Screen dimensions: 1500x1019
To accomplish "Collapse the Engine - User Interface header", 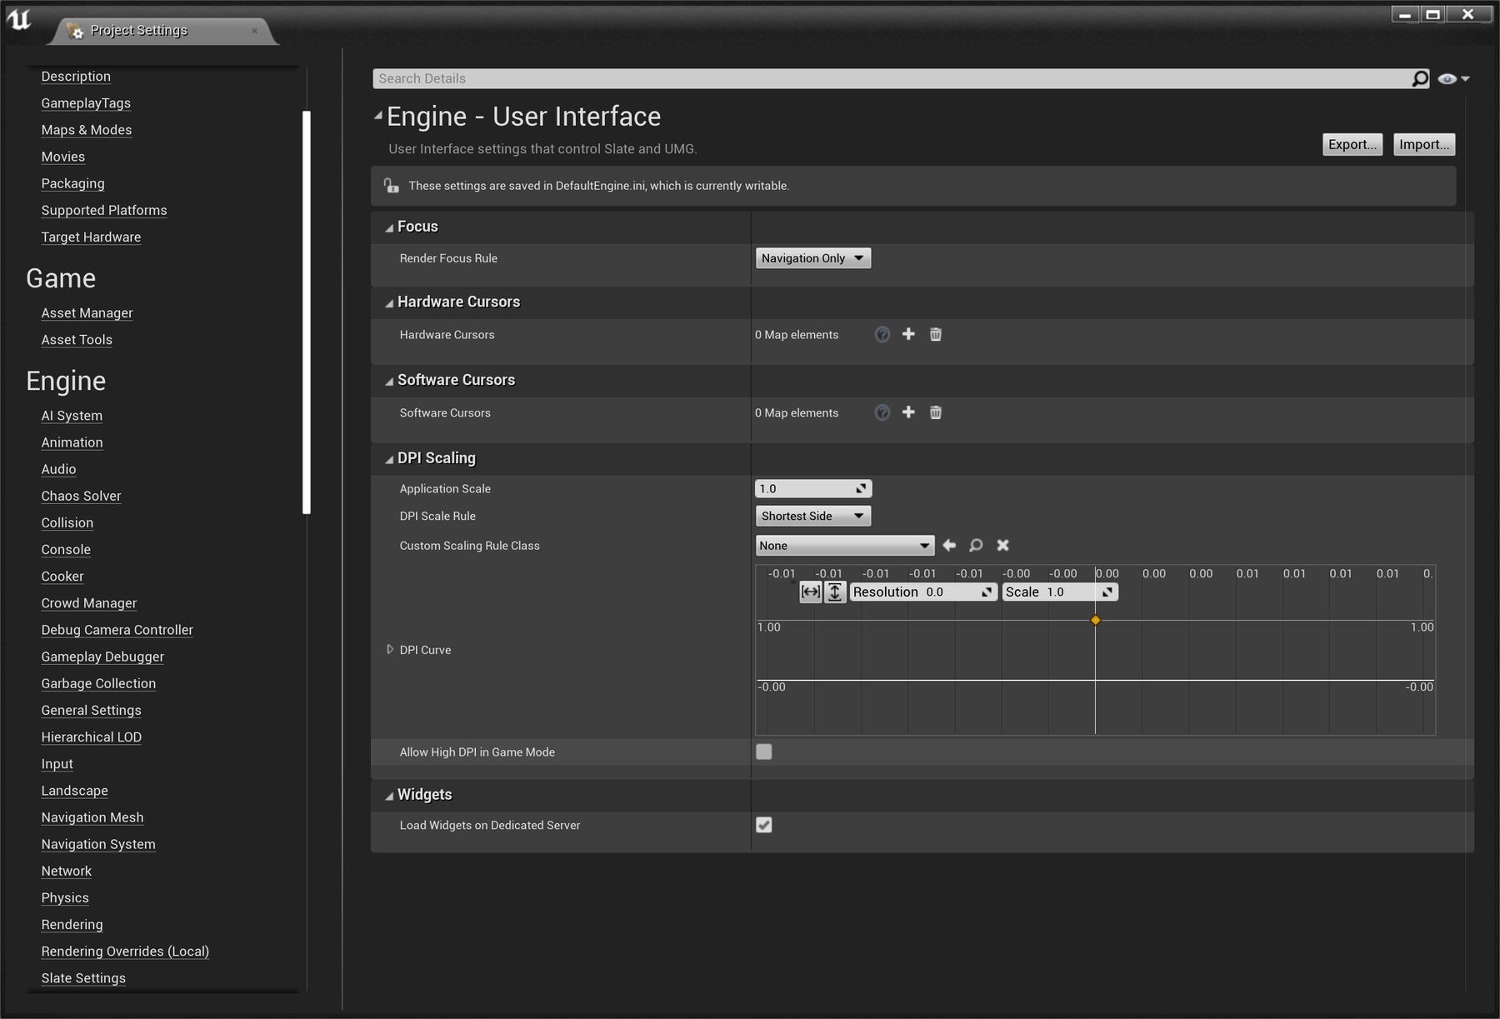I will tap(378, 116).
